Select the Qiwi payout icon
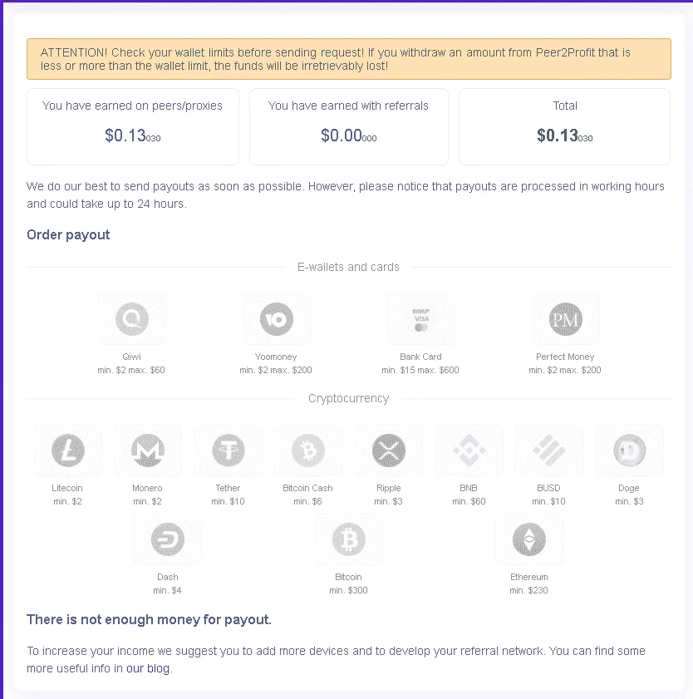The height and width of the screenshot is (699, 693). (132, 319)
